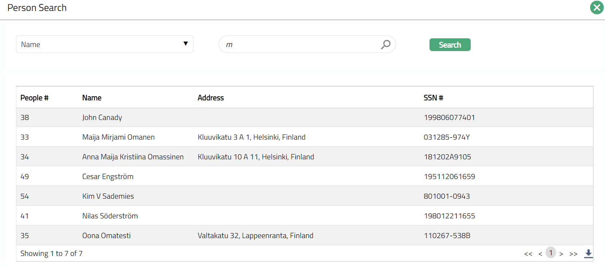The height and width of the screenshot is (268, 605).
Task: Choose the Cesar Engström entry
Action: pyautogui.click(x=108, y=176)
